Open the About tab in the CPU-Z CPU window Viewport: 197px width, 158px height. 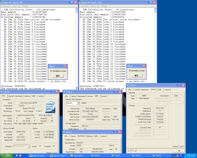41,96
